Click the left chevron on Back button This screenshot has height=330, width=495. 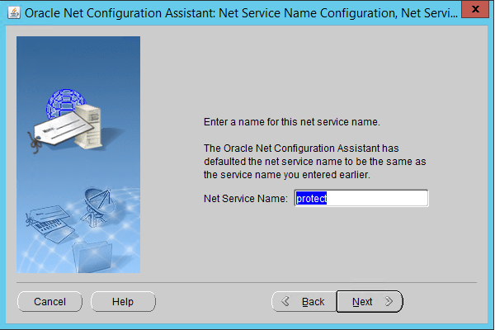(285, 301)
